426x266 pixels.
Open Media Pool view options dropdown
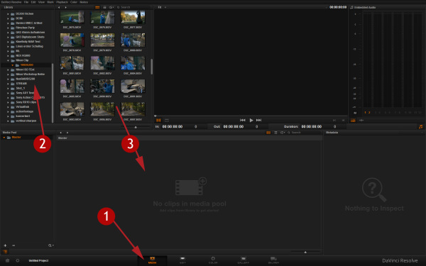tap(283, 133)
